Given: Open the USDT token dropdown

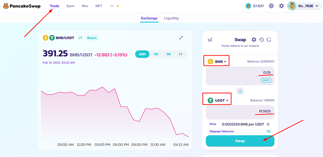Looking at the screenshot, I should pos(218,100).
